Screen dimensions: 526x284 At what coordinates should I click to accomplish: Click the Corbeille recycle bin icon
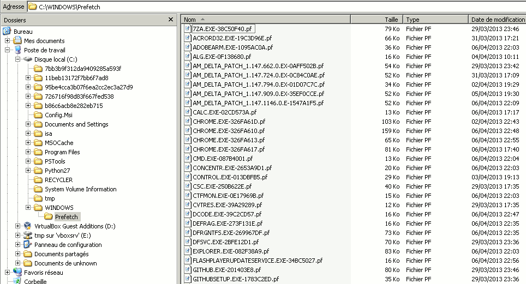tap(17, 281)
